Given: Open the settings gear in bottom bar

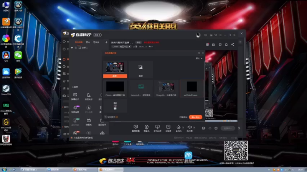Looking at the screenshot, I should pos(216,128).
